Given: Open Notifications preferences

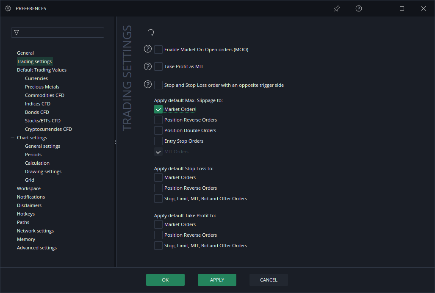Looking at the screenshot, I should tap(31, 197).
